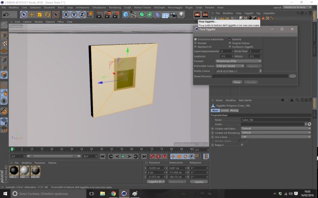Screen dimensions: 318x198
Task: Open the Profondità Colore dropdown
Action: pyautogui.click(x=230, y=66)
